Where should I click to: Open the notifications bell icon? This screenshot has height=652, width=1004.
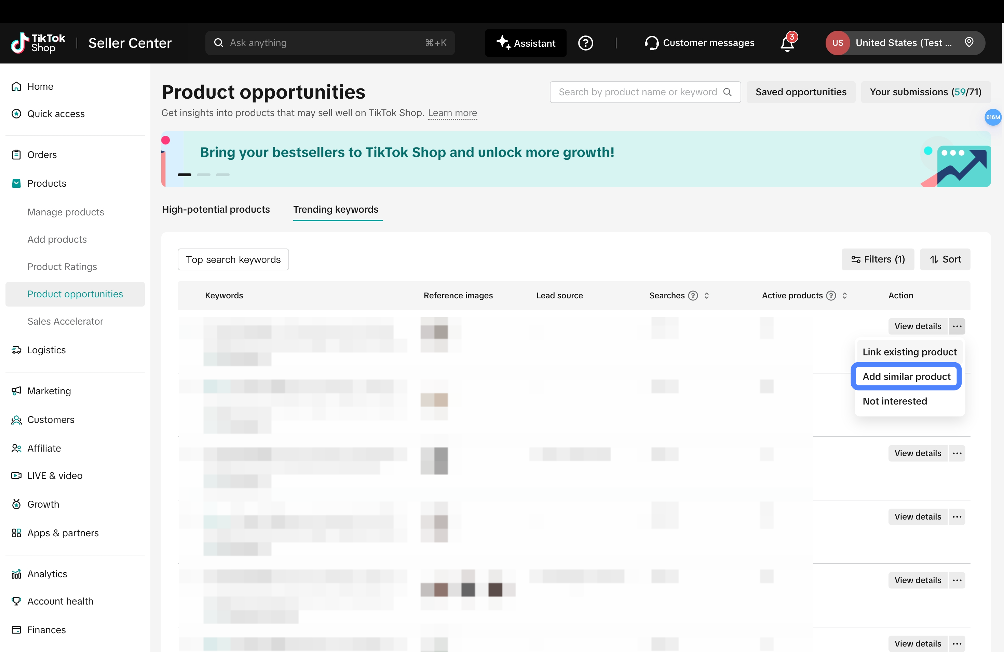[x=787, y=43]
